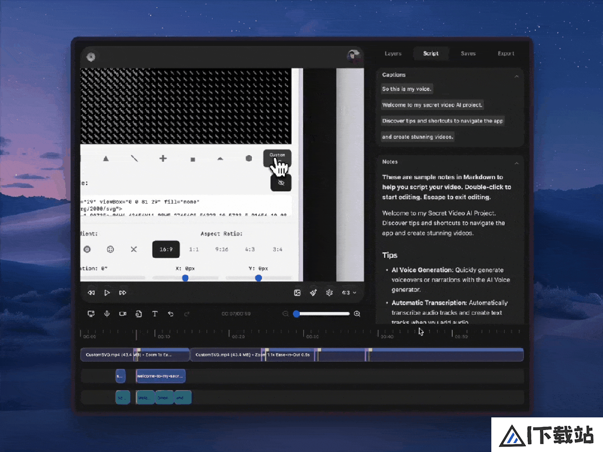The image size is (603, 452).
Task: Select the Text tool icon
Action: pos(155,314)
